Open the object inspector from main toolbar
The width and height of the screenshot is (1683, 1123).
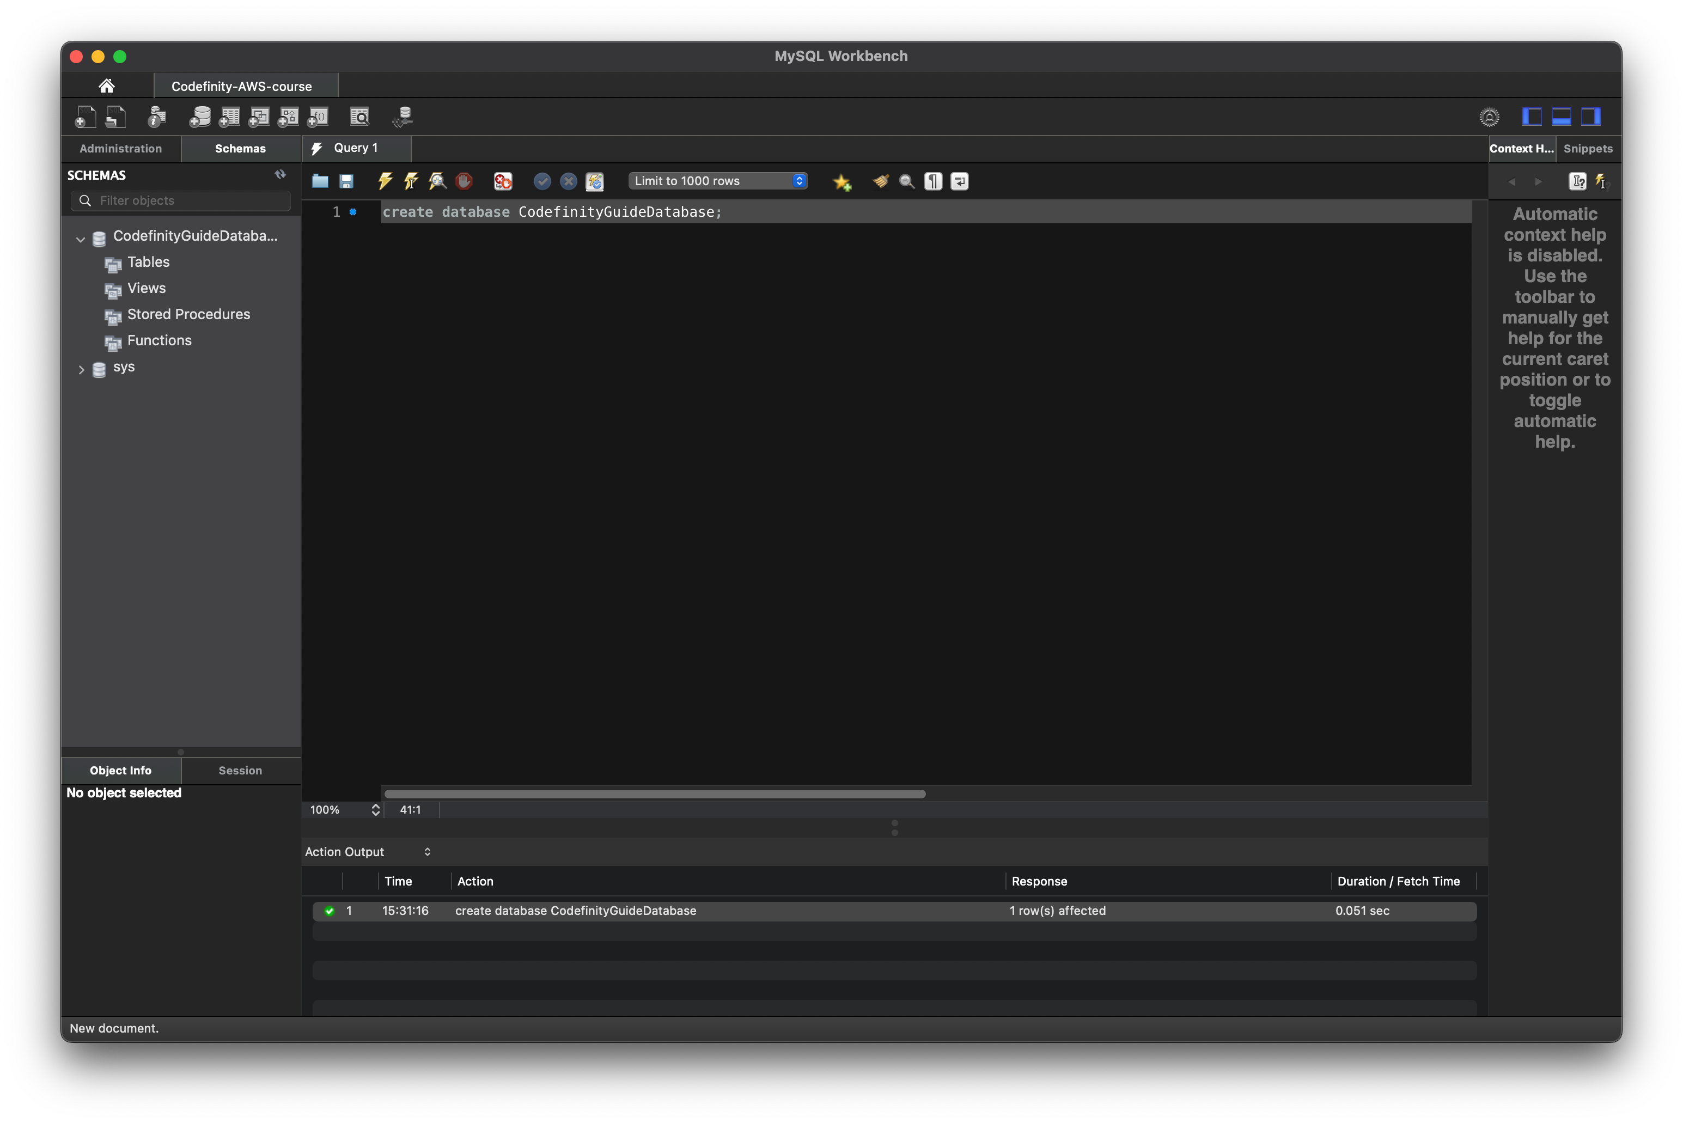pos(157,117)
